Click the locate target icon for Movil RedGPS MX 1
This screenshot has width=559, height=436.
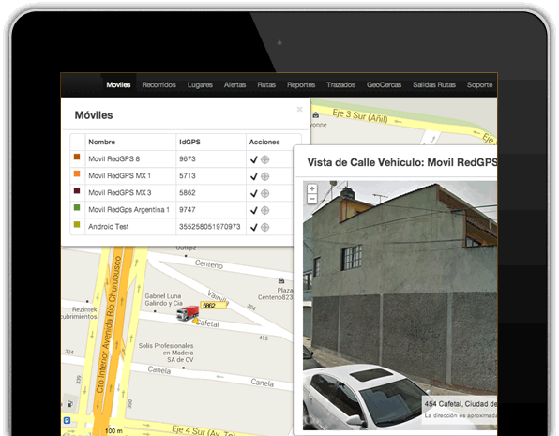(x=264, y=176)
